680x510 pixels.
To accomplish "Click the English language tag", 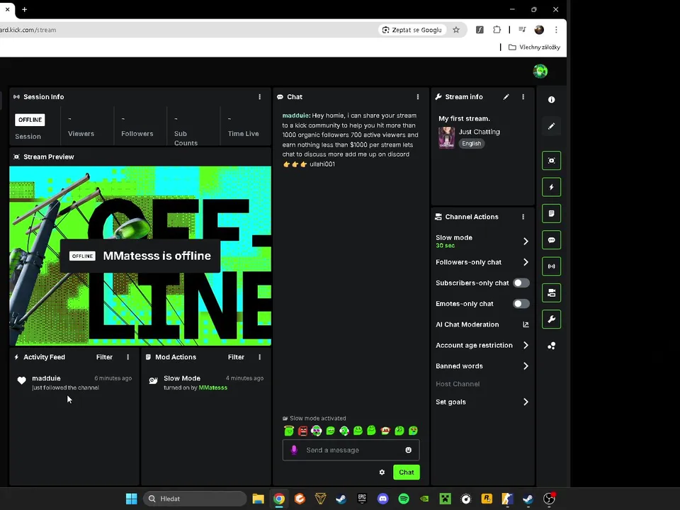I will click(x=472, y=144).
